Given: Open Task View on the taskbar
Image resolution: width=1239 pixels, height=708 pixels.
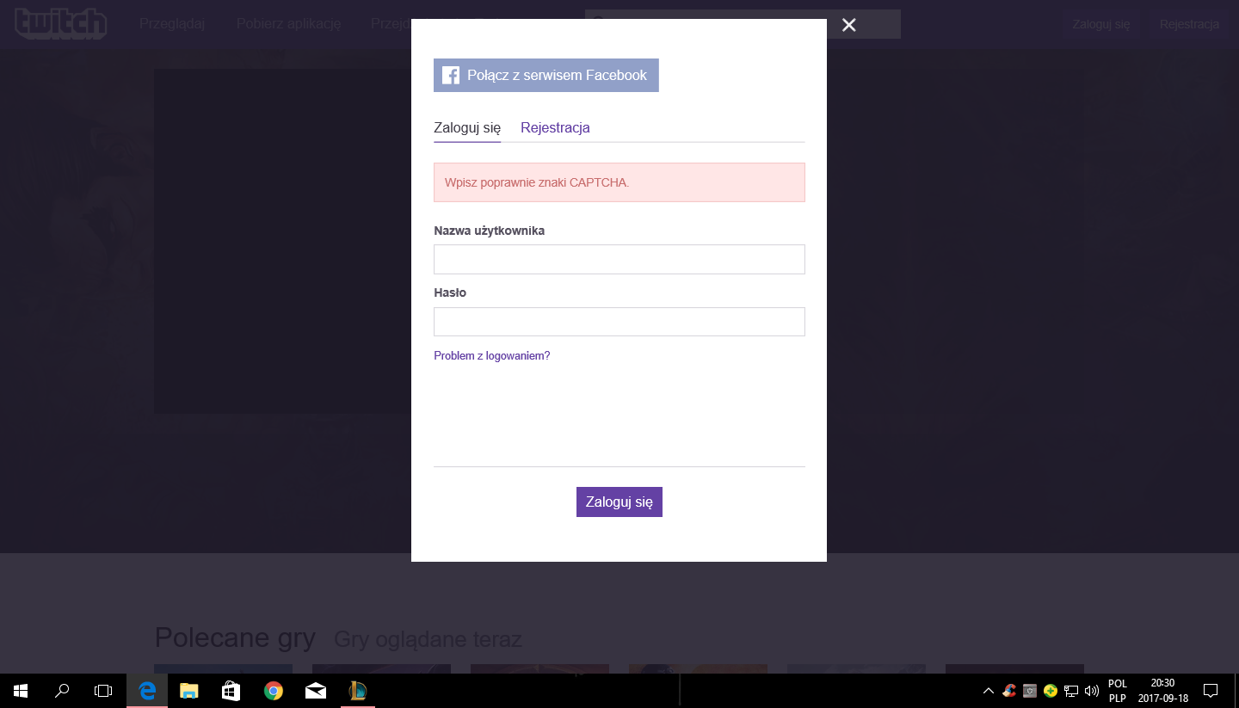Looking at the screenshot, I should [103, 691].
